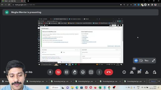Open File Explorer from the taskbar
Image resolution: width=161 pixels, height=90 pixels.
(72, 87)
